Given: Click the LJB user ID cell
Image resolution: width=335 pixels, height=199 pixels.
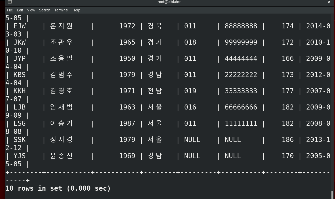Looking at the screenshot, I should pyautogui.click(x=20, y=107).
